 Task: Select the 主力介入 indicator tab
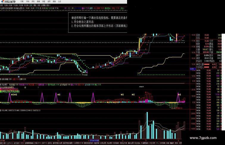click(10, 143)
